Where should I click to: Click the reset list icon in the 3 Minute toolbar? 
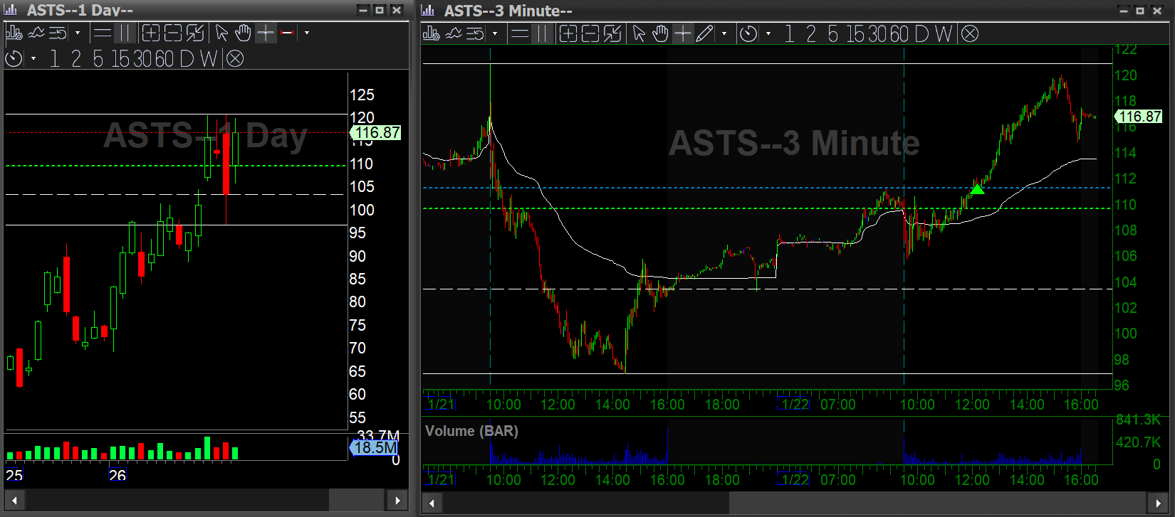(475, 33)
